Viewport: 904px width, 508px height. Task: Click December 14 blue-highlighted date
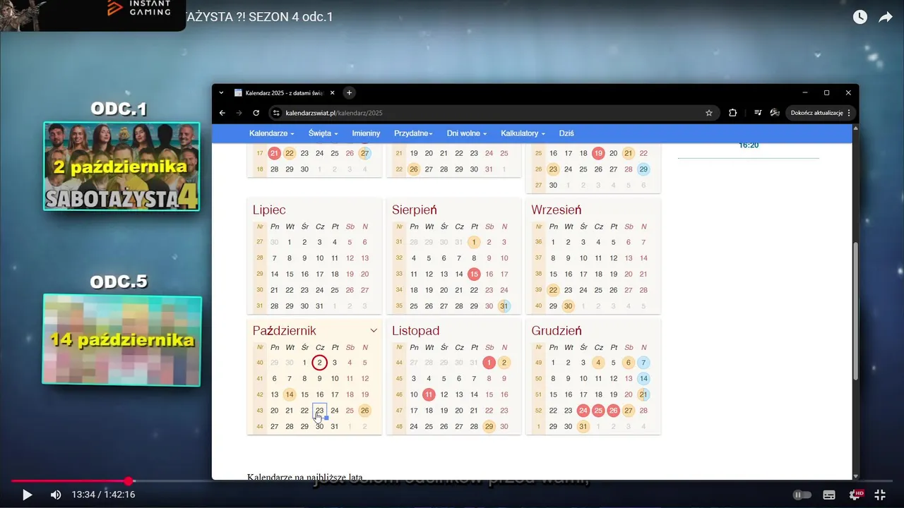pyautogui.click(x=643, y=379)
